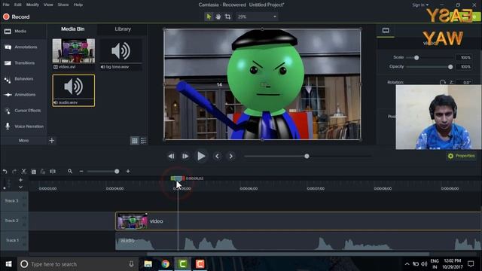Select the arrow Edit mode tool
Image resolution: width=482 pixels, height=271 pixels.
pos(209,17)
